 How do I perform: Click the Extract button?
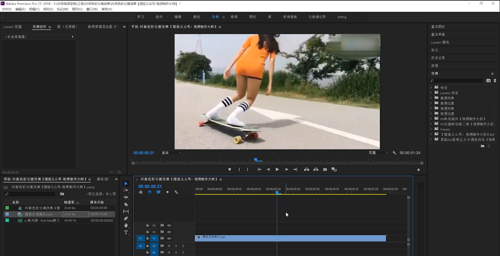(x=316, y=170)
